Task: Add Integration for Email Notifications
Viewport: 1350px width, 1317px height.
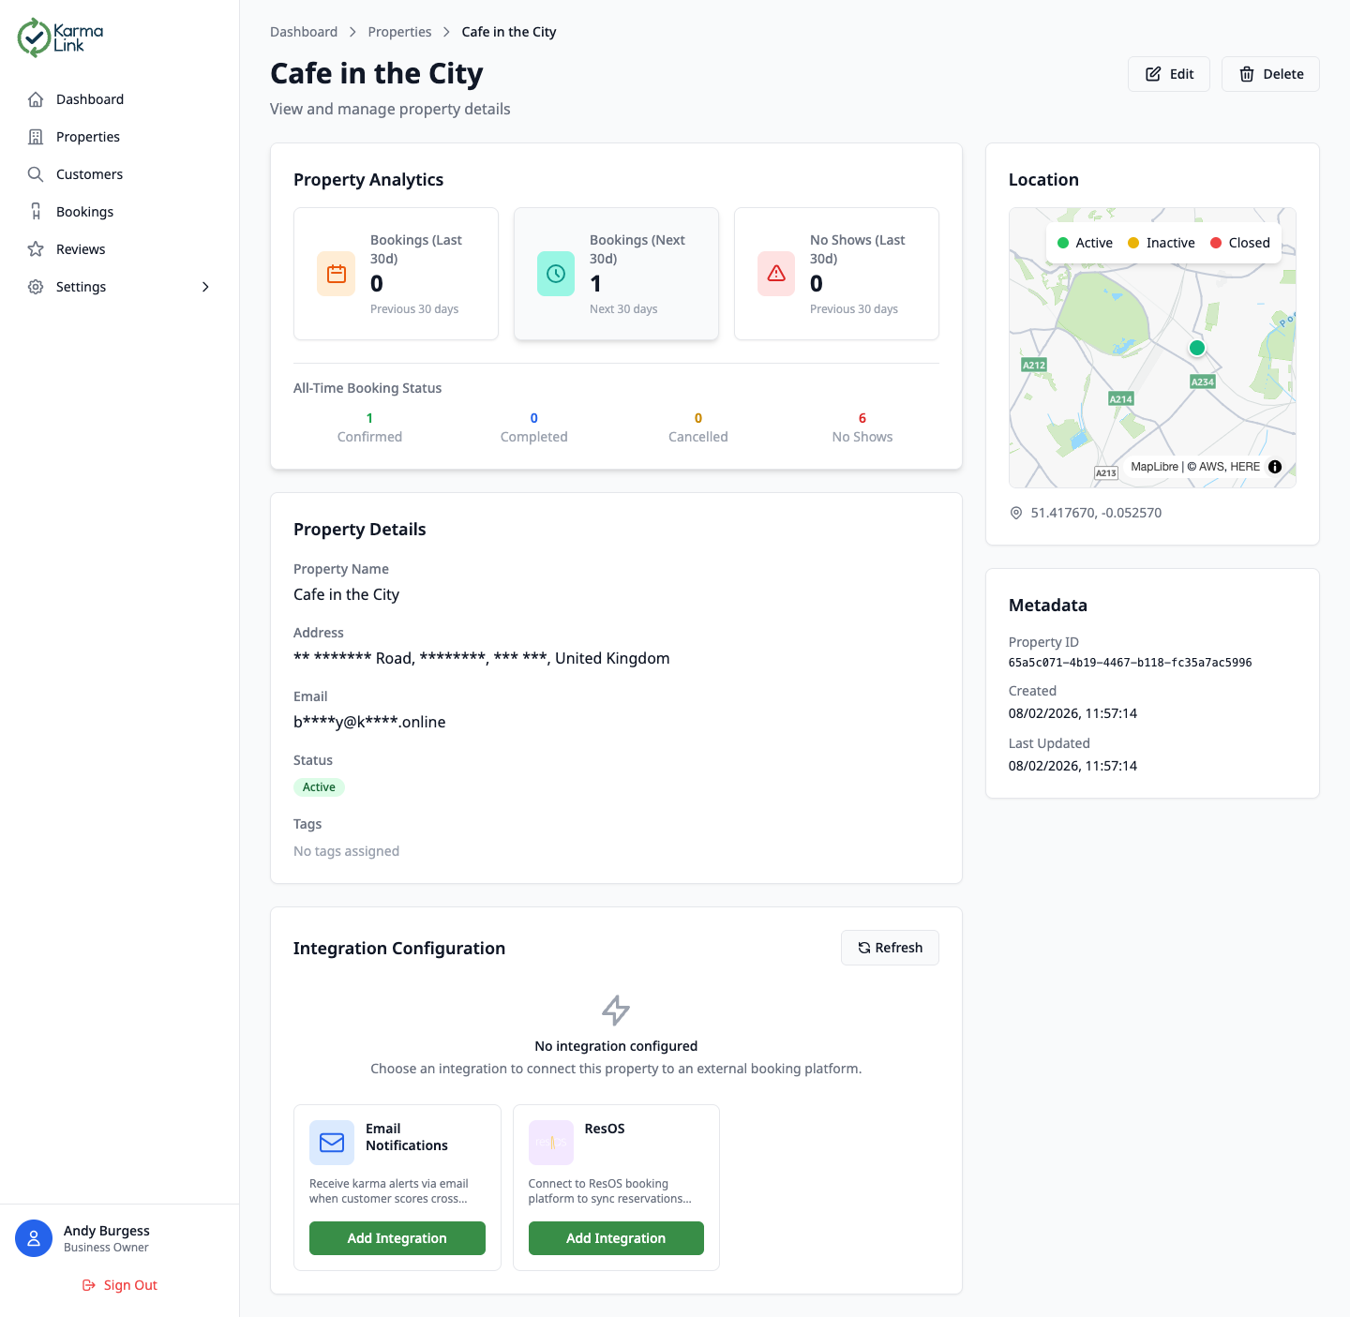Action: point(397,1237)
